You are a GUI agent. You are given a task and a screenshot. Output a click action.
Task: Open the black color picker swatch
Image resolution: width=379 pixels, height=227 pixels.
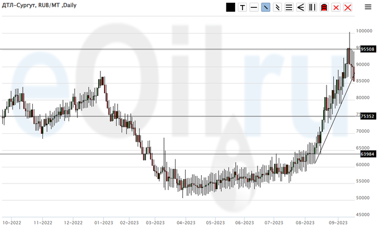pyautogui.click(x=231, y=7)
